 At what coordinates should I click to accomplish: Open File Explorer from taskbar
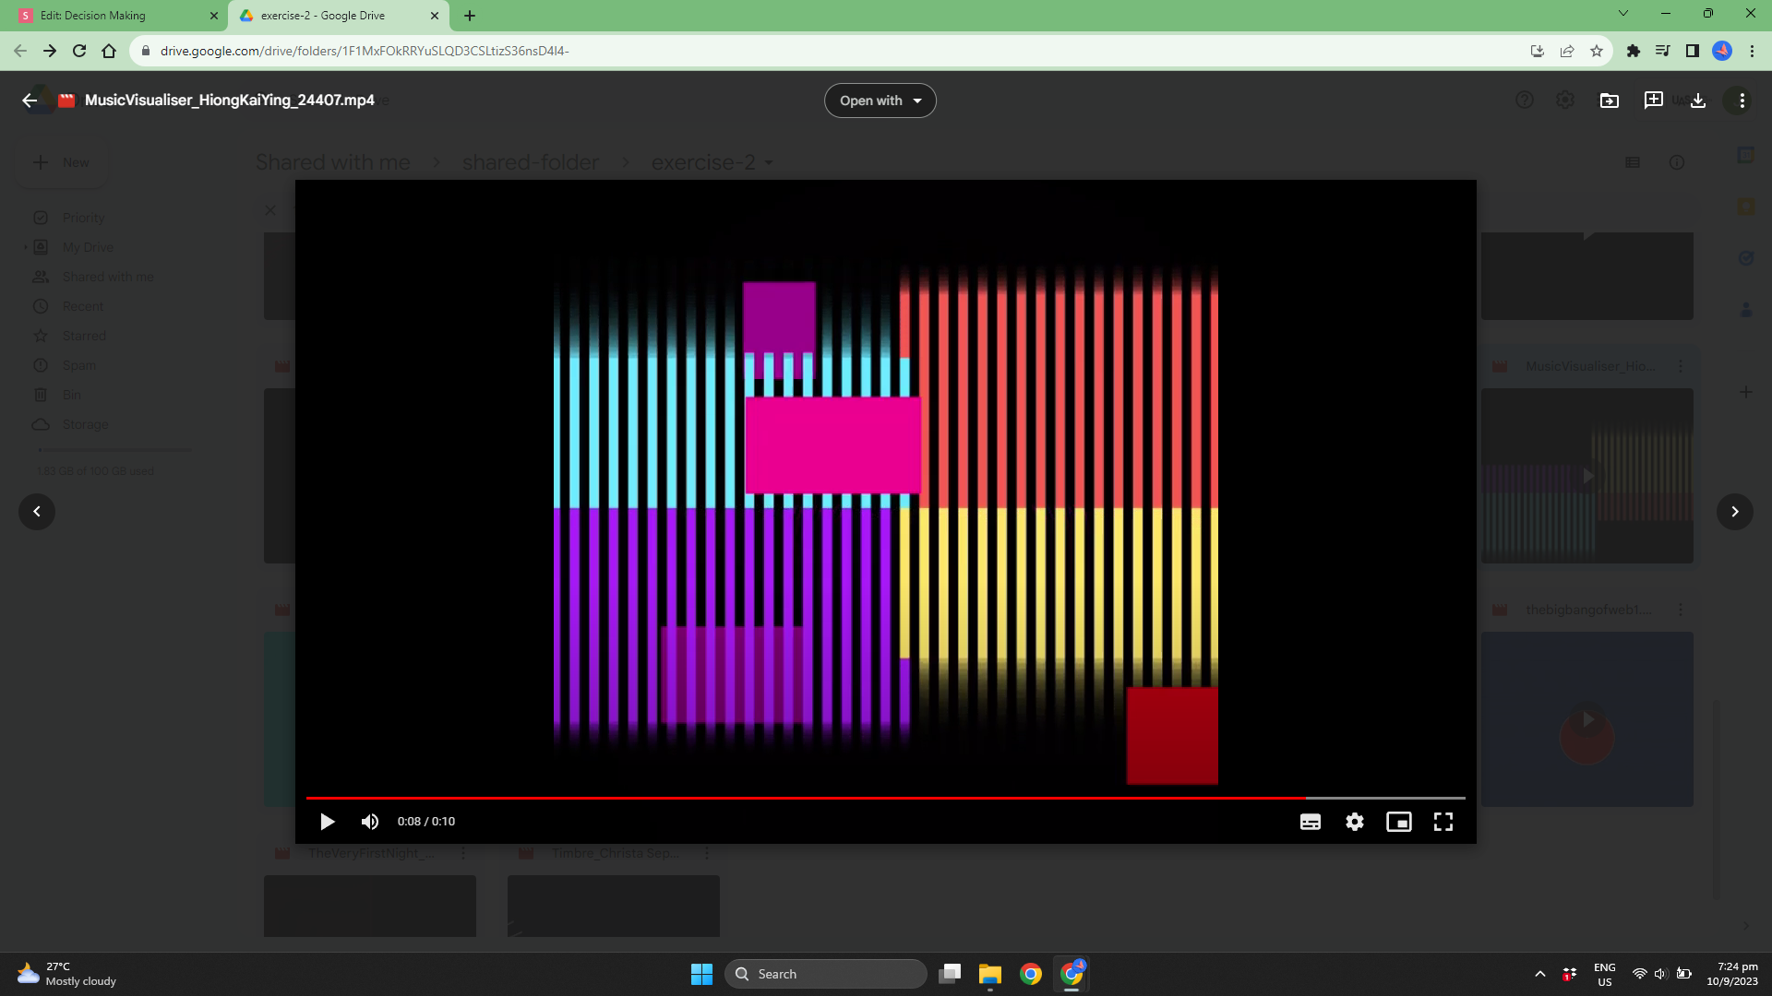click(989, 974)
